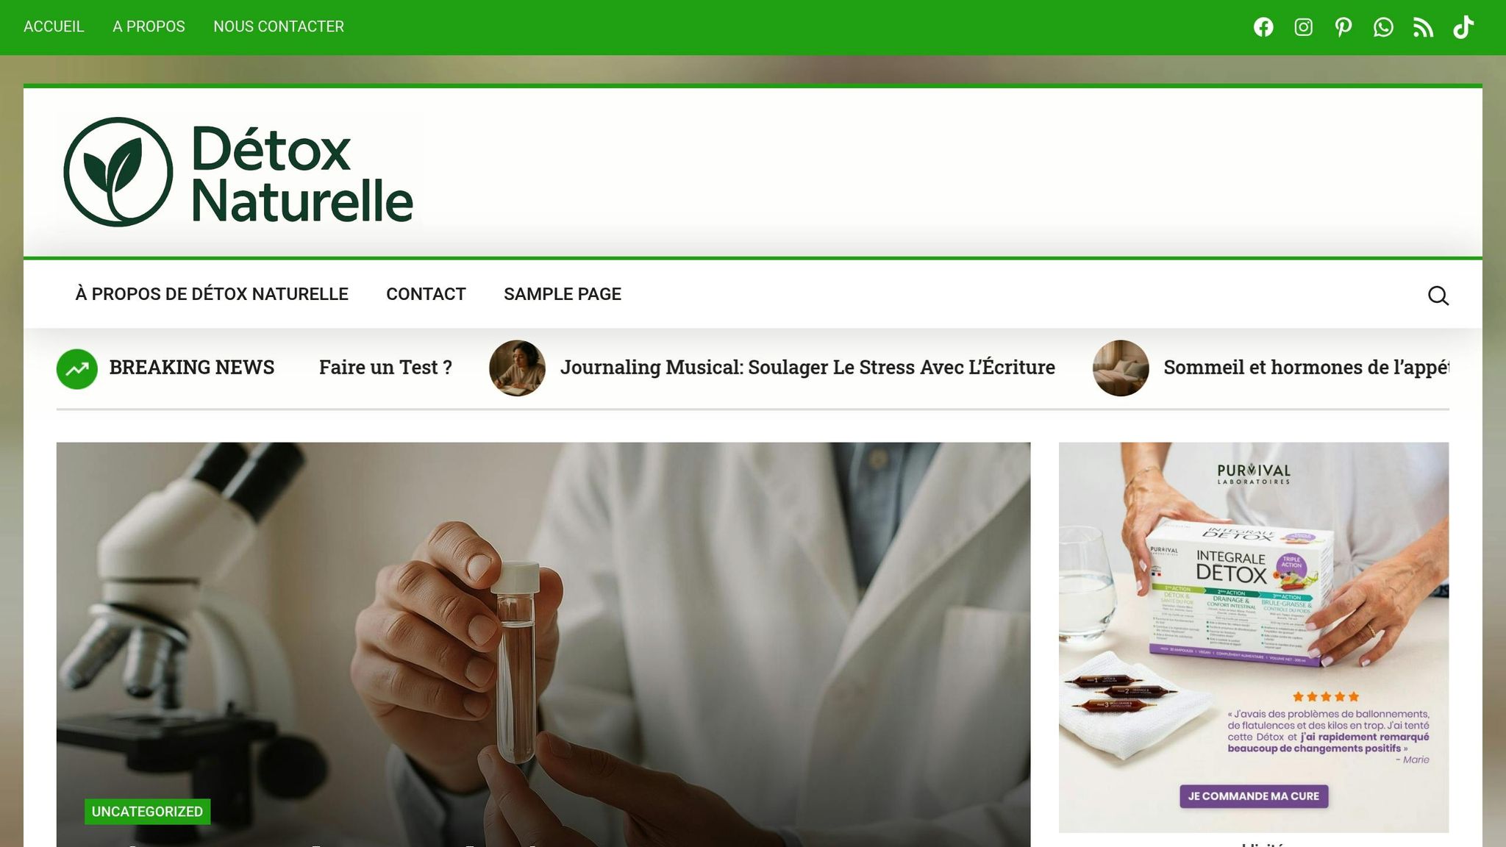1506x847 pixels.
Task: Open A Propos in top bar
Action: tap(149, 26)
